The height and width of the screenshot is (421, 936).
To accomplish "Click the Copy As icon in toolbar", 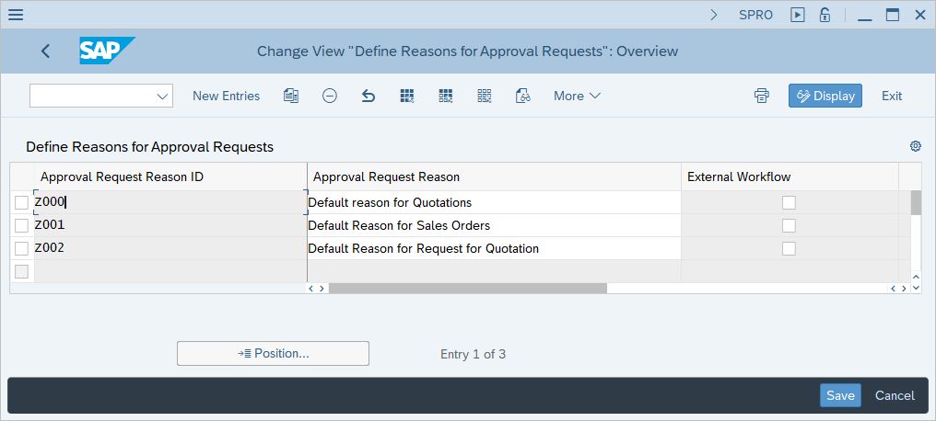I will (291, 96).
